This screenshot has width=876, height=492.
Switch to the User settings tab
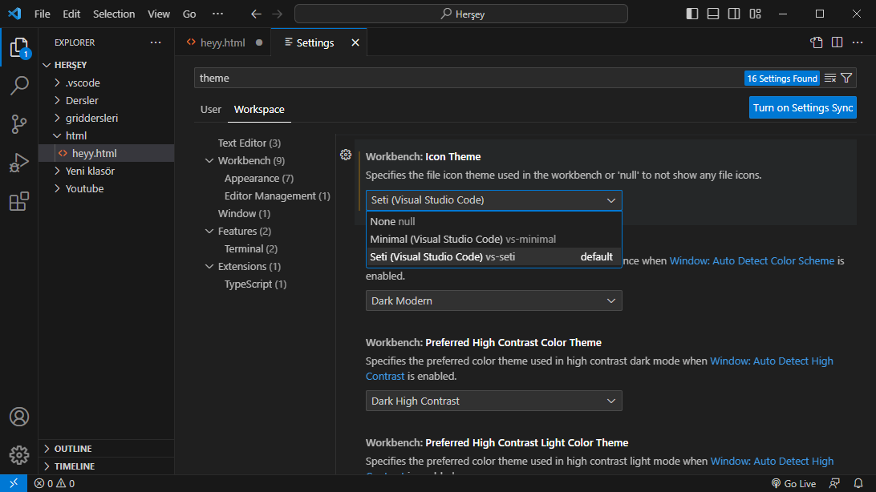[x=211, y=109]
